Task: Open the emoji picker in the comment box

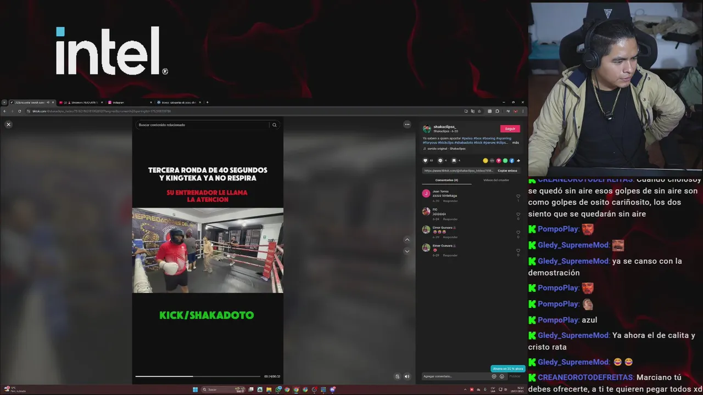Action: [x=501, y=376]
